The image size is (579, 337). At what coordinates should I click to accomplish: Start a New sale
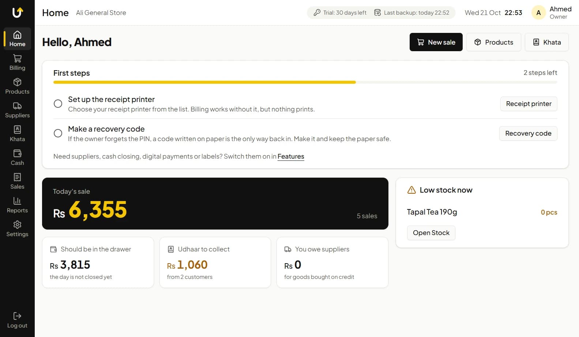click(436, 42)
